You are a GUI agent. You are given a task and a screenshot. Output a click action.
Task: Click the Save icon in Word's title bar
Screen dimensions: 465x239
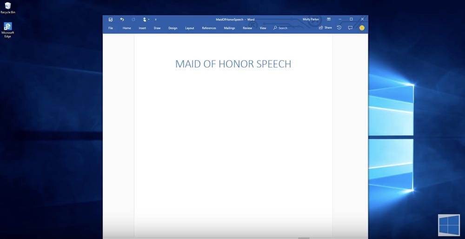111,20
